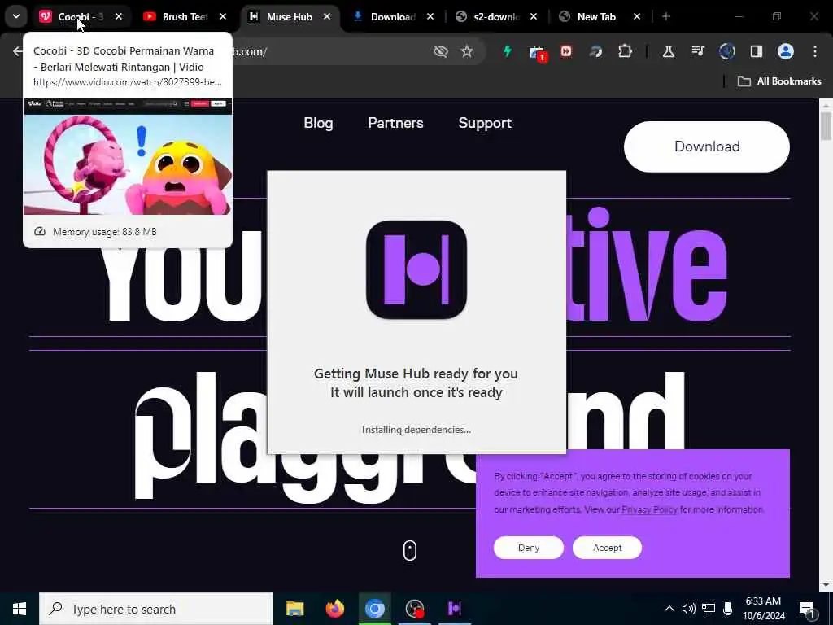
Task: Close the Downloads tab
Action: click(430, 17)
